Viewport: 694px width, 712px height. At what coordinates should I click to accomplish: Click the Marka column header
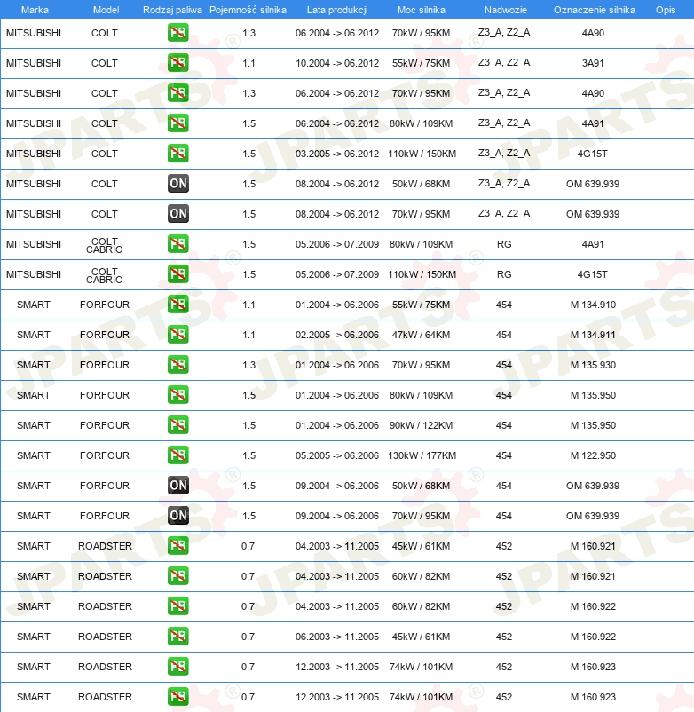pyautogui.click(x=35, y=10)
